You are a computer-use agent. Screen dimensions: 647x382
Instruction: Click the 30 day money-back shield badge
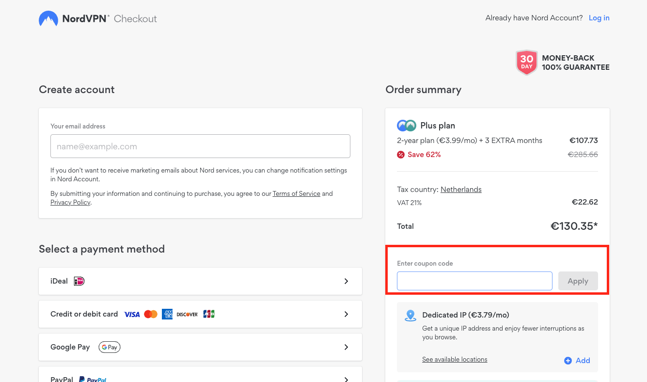[x=527, y=63]
